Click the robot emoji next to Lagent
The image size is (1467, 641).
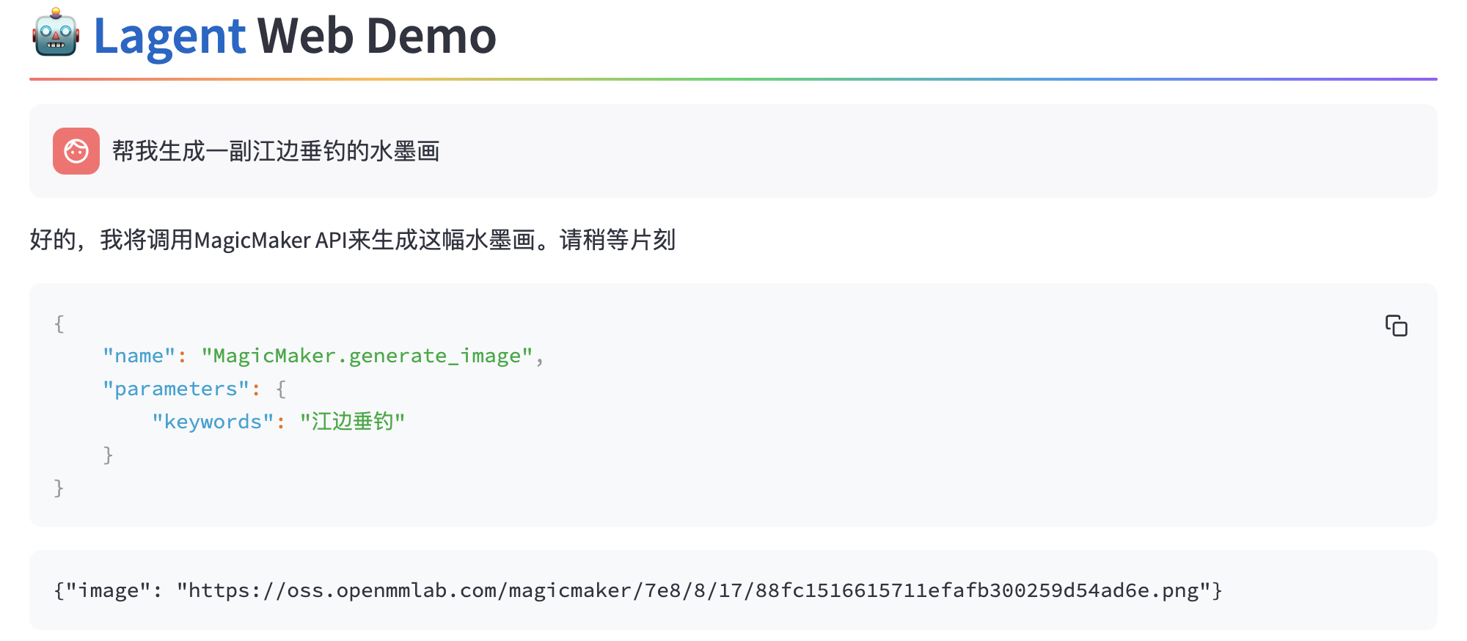tap(56, 34)
